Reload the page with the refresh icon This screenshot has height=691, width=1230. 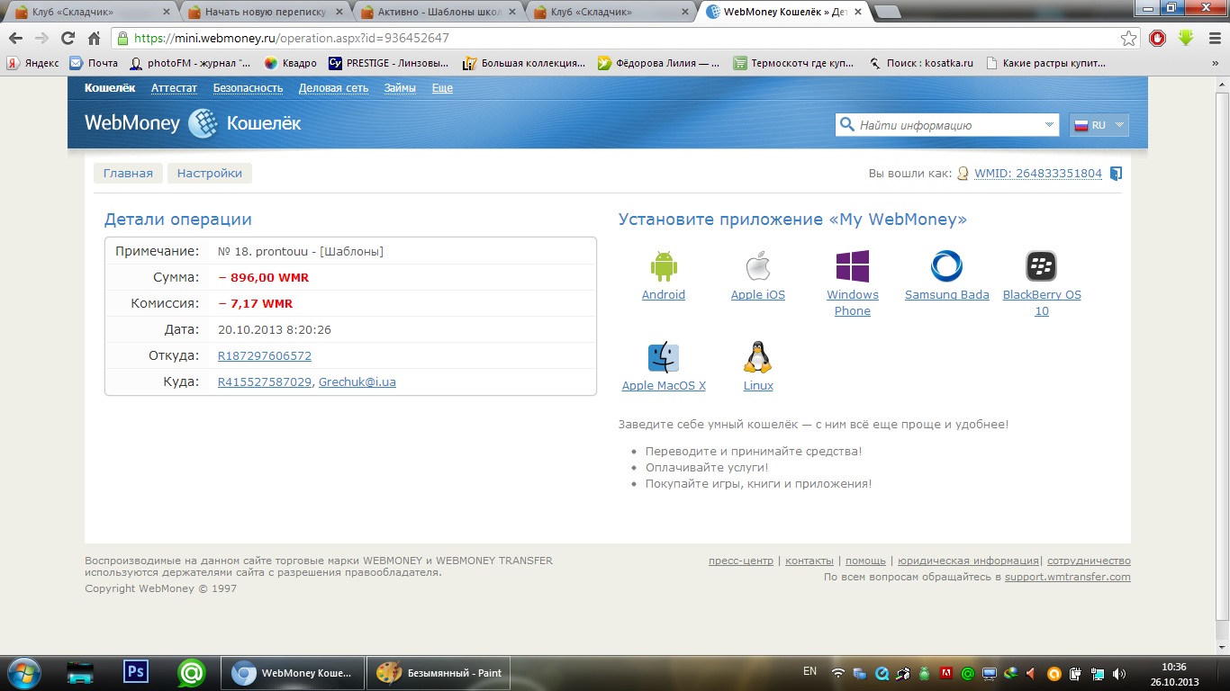68,39
